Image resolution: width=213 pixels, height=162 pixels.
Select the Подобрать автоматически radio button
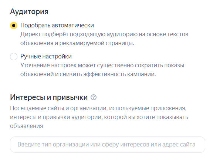click(14, 26)
